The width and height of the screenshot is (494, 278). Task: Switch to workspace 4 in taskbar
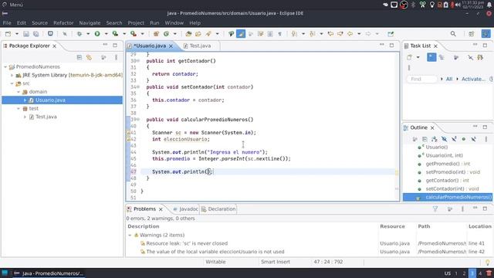(480, 273)
